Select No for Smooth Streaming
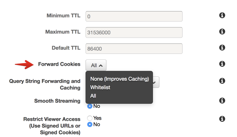 coord(90,106)
